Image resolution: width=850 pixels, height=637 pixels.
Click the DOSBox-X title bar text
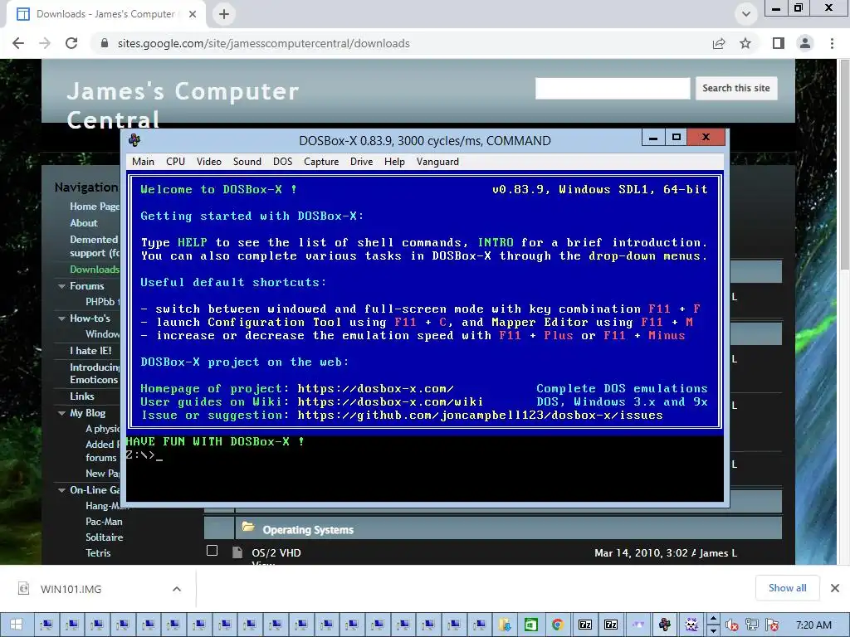pyautogui.click(x=425, y=141)
